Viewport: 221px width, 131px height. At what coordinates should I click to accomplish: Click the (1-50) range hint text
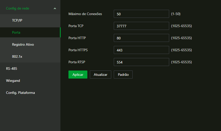pos(176,14)
